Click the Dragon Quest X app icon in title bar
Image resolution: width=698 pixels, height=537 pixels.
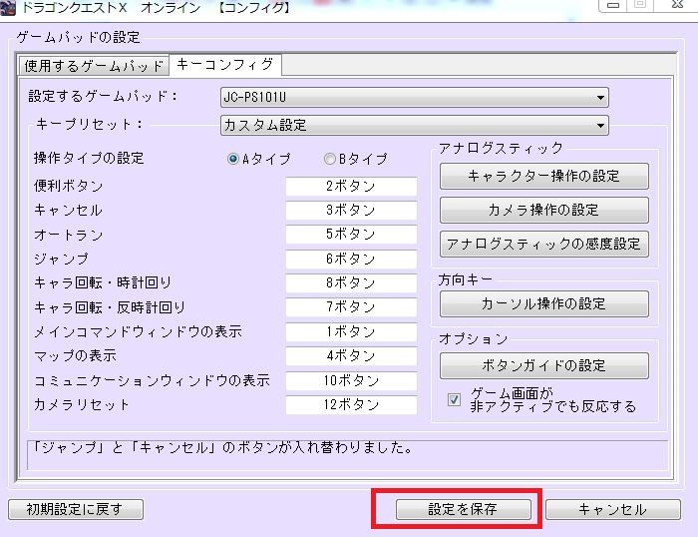pos(8,8)
